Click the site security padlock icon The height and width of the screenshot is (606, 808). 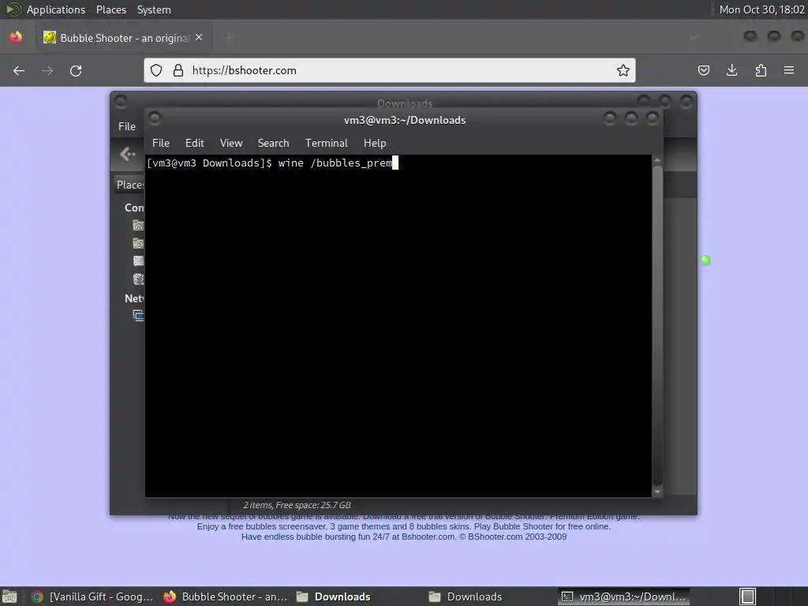(x=178, y=70)
